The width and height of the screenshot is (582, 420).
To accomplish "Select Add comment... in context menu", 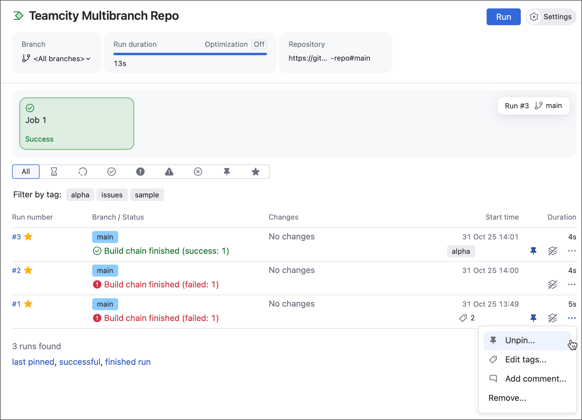I will pyautogui.click(x=535, y=379).
